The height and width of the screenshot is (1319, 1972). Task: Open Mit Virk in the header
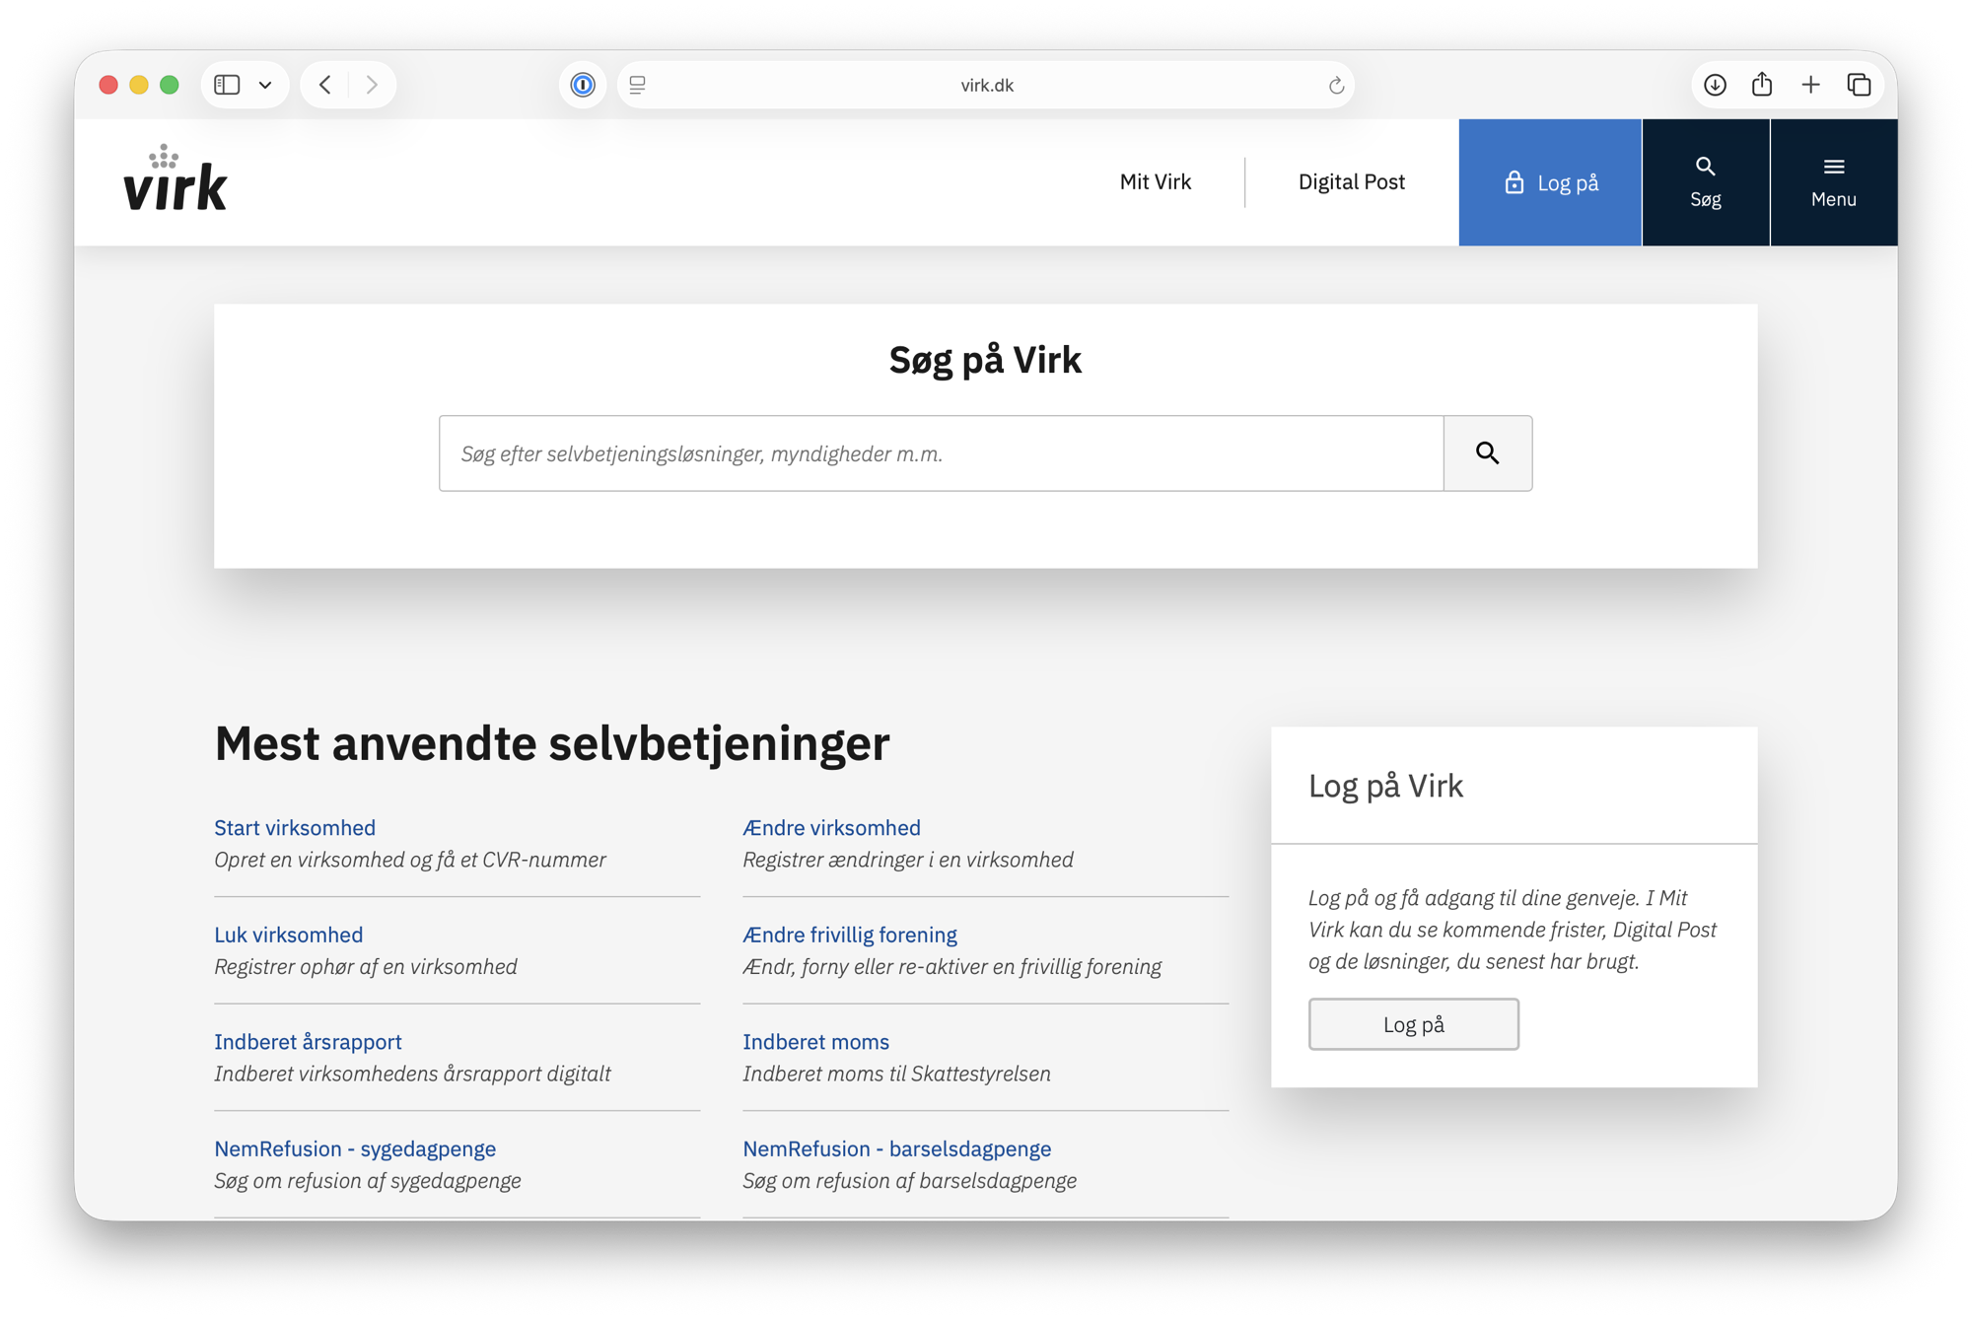(x=1156, y=182)
